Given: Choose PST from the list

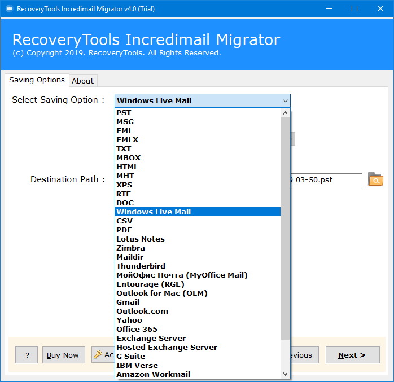Looking at the screenshot, I should coord(198,113).
